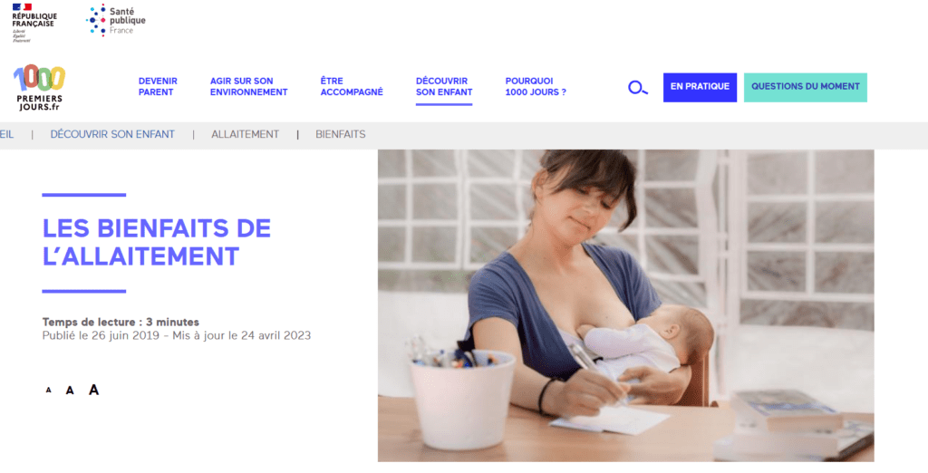Open the Agir sur son environnement menu
The height and width of the screenshot is (473, 928).
[248, 86]
